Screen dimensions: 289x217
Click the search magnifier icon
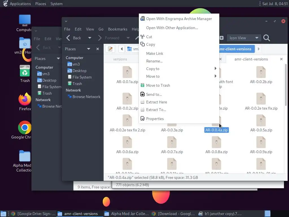(x=266, y=38)
